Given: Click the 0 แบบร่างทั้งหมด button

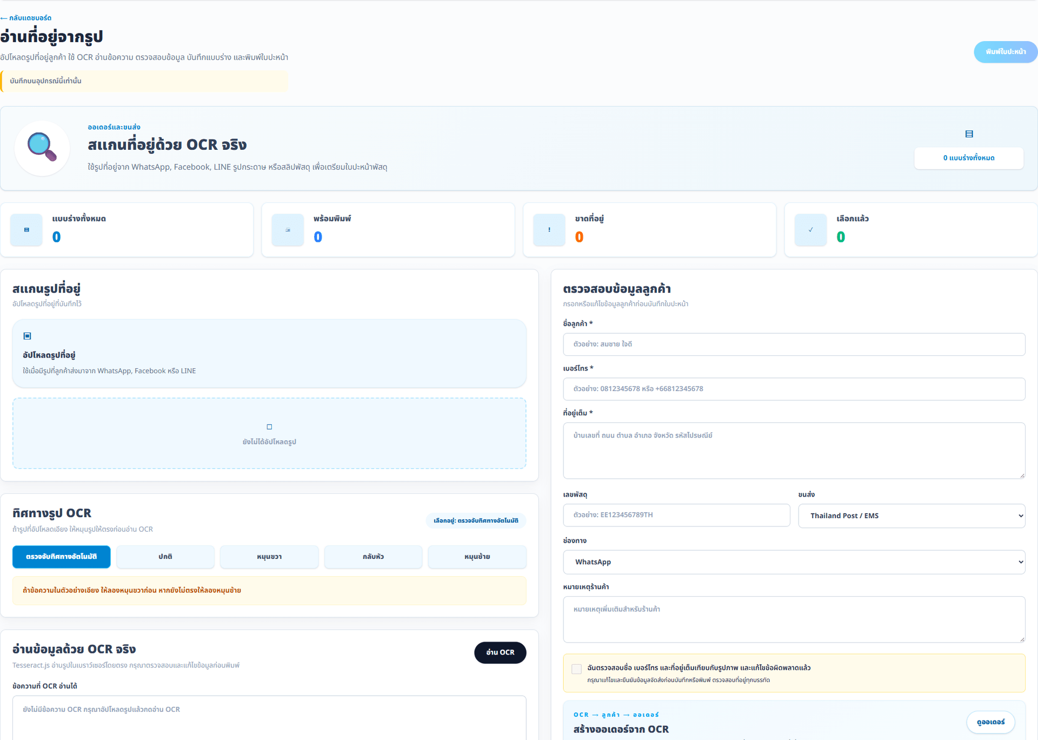Looking at the screenshot, I should tap(969, 158).
